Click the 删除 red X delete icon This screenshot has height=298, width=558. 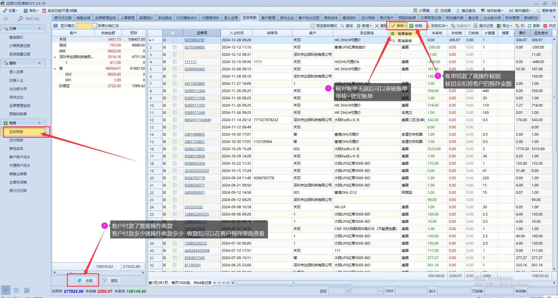tap(377, 26)
